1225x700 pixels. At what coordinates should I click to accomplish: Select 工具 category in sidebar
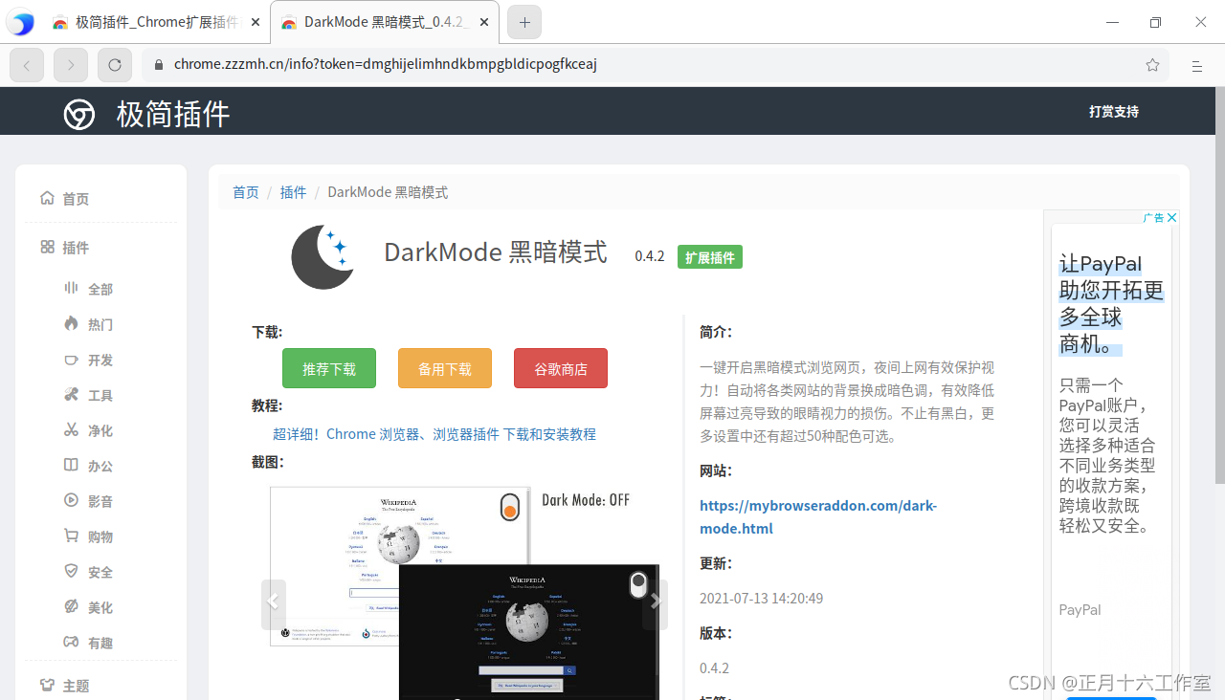pyautogui.click(x=100, y=395)
